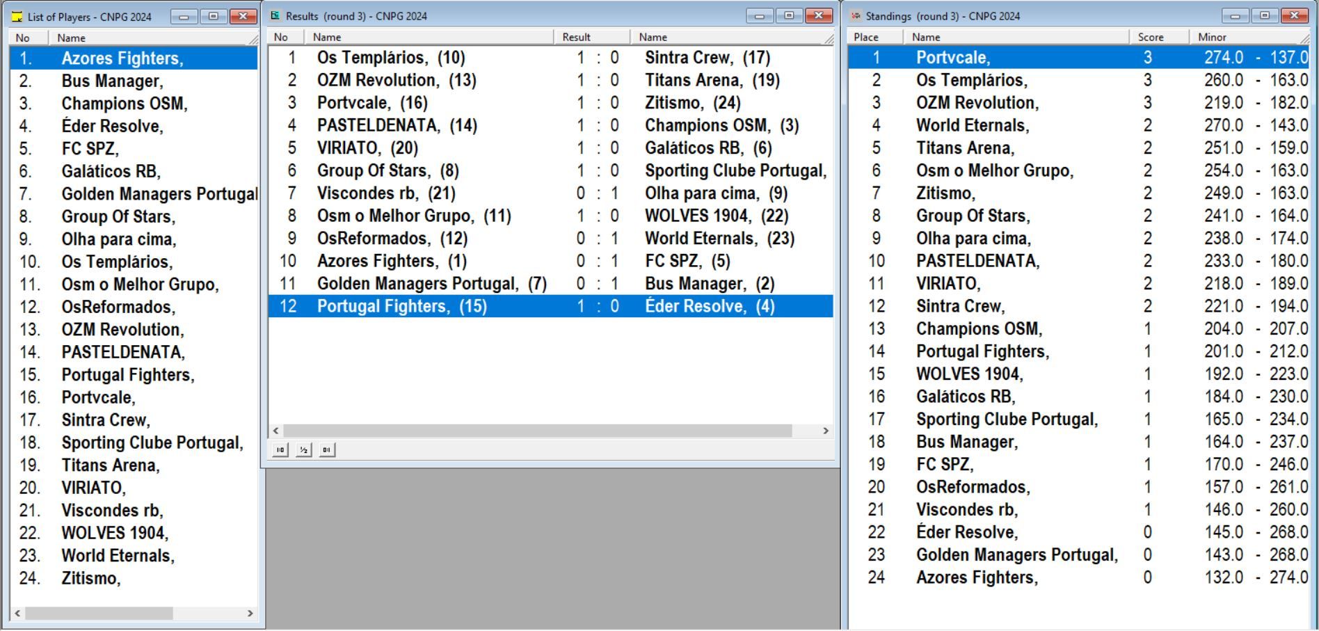Click the Standings window title icon
Screen dimensions: 1319x631
point(856,15)
